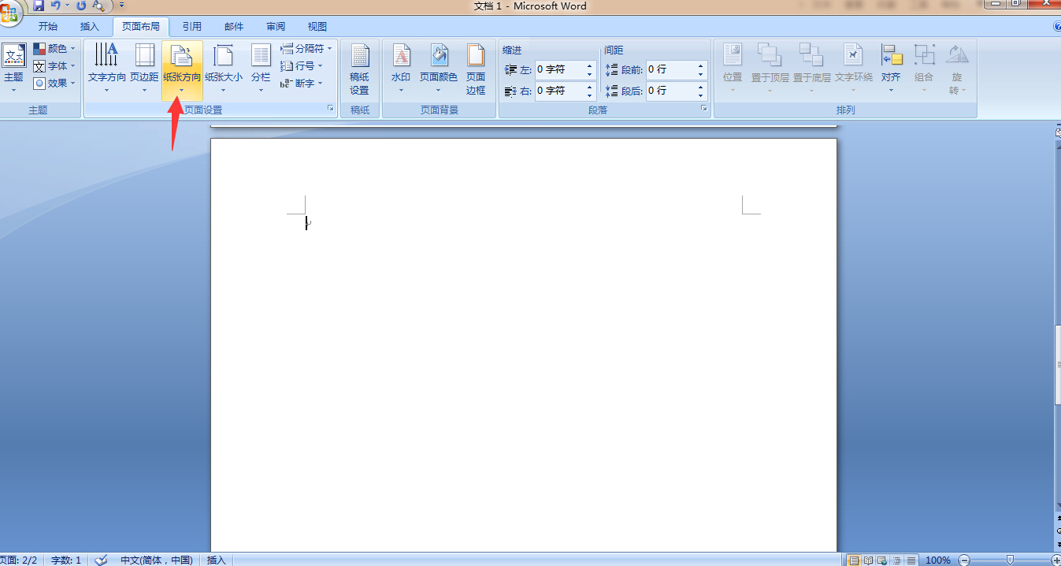Open the Margins (页边距) menu
Image resolution: width=1061 pixels, height=566 pixels.
(144, 69)
